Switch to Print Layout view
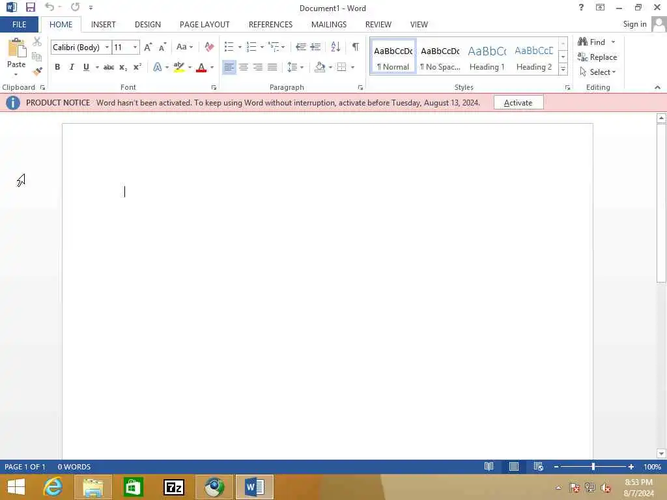 [514, 466]
